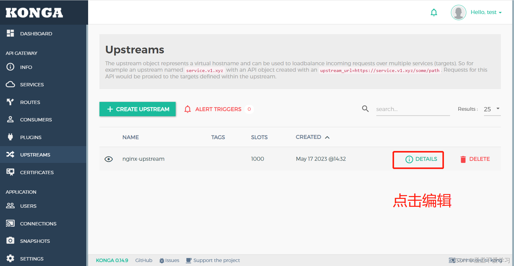This screenshot has width=514, height=266.
Task: Click the Certificates badge icon
Action: click(10, 172)
